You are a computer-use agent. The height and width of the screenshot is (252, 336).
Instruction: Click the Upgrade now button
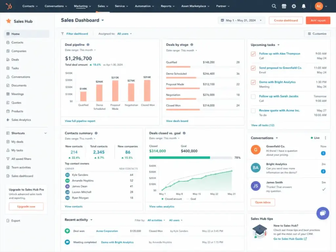26,206
